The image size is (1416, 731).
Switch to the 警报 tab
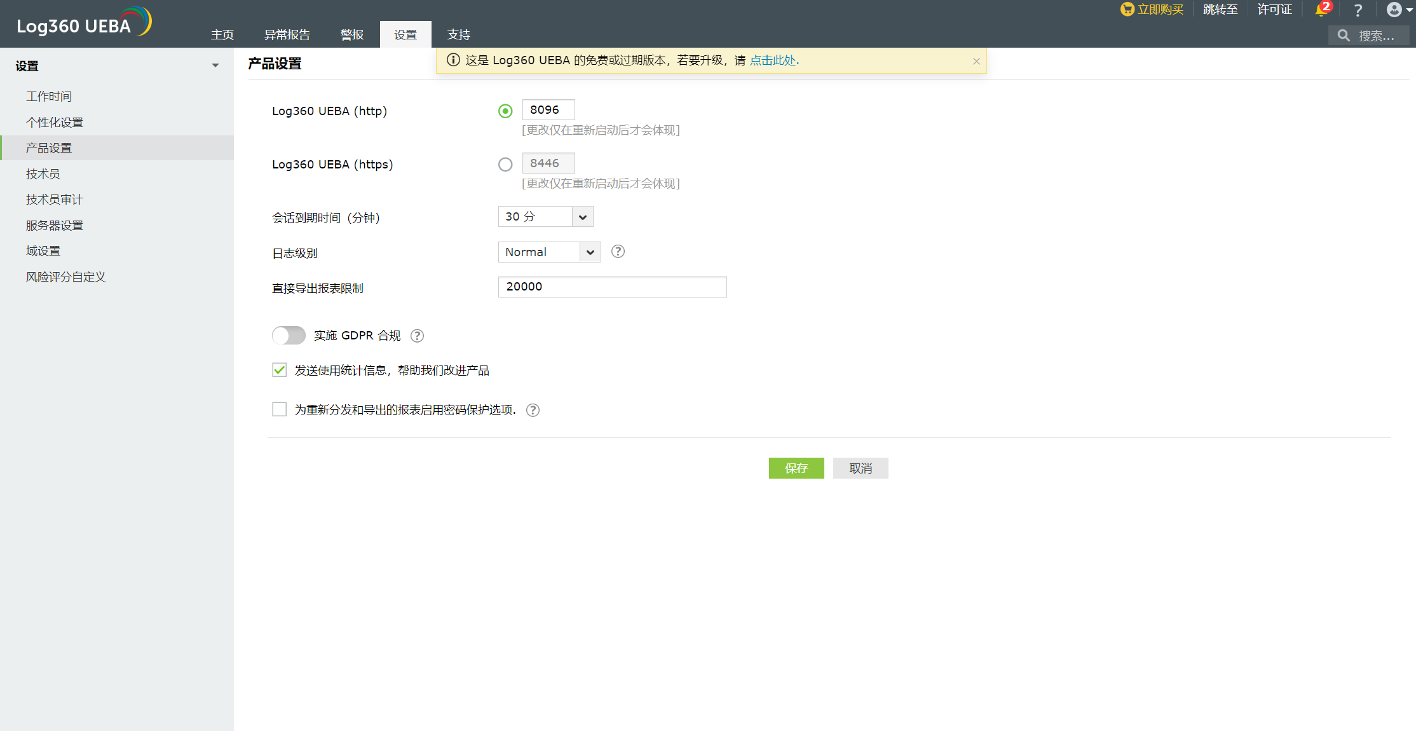tap(351, 34)
